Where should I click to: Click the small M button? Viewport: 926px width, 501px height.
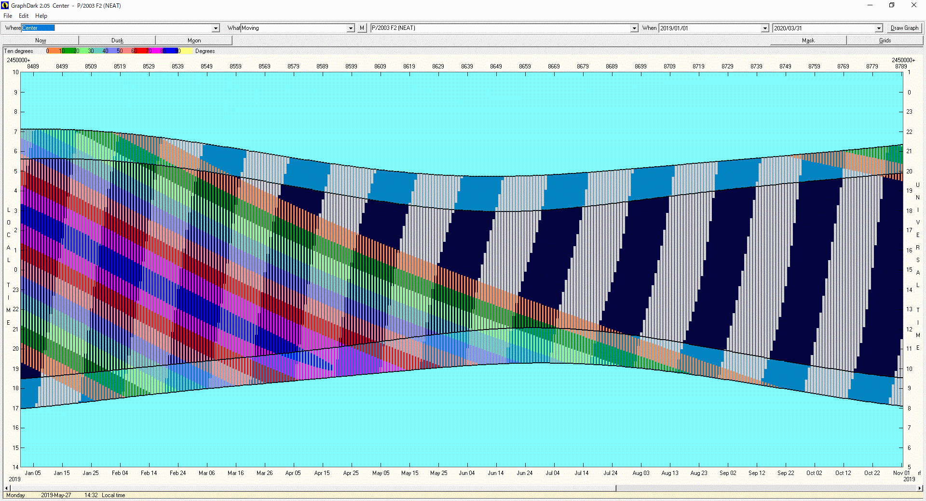(362, 28)
